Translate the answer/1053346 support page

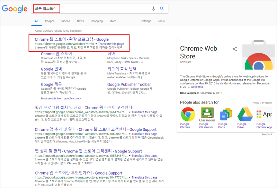[x=144, y=156]
